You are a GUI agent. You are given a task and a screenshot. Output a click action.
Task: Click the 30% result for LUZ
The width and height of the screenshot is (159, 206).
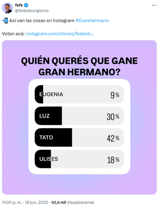[x=113, y=117]
